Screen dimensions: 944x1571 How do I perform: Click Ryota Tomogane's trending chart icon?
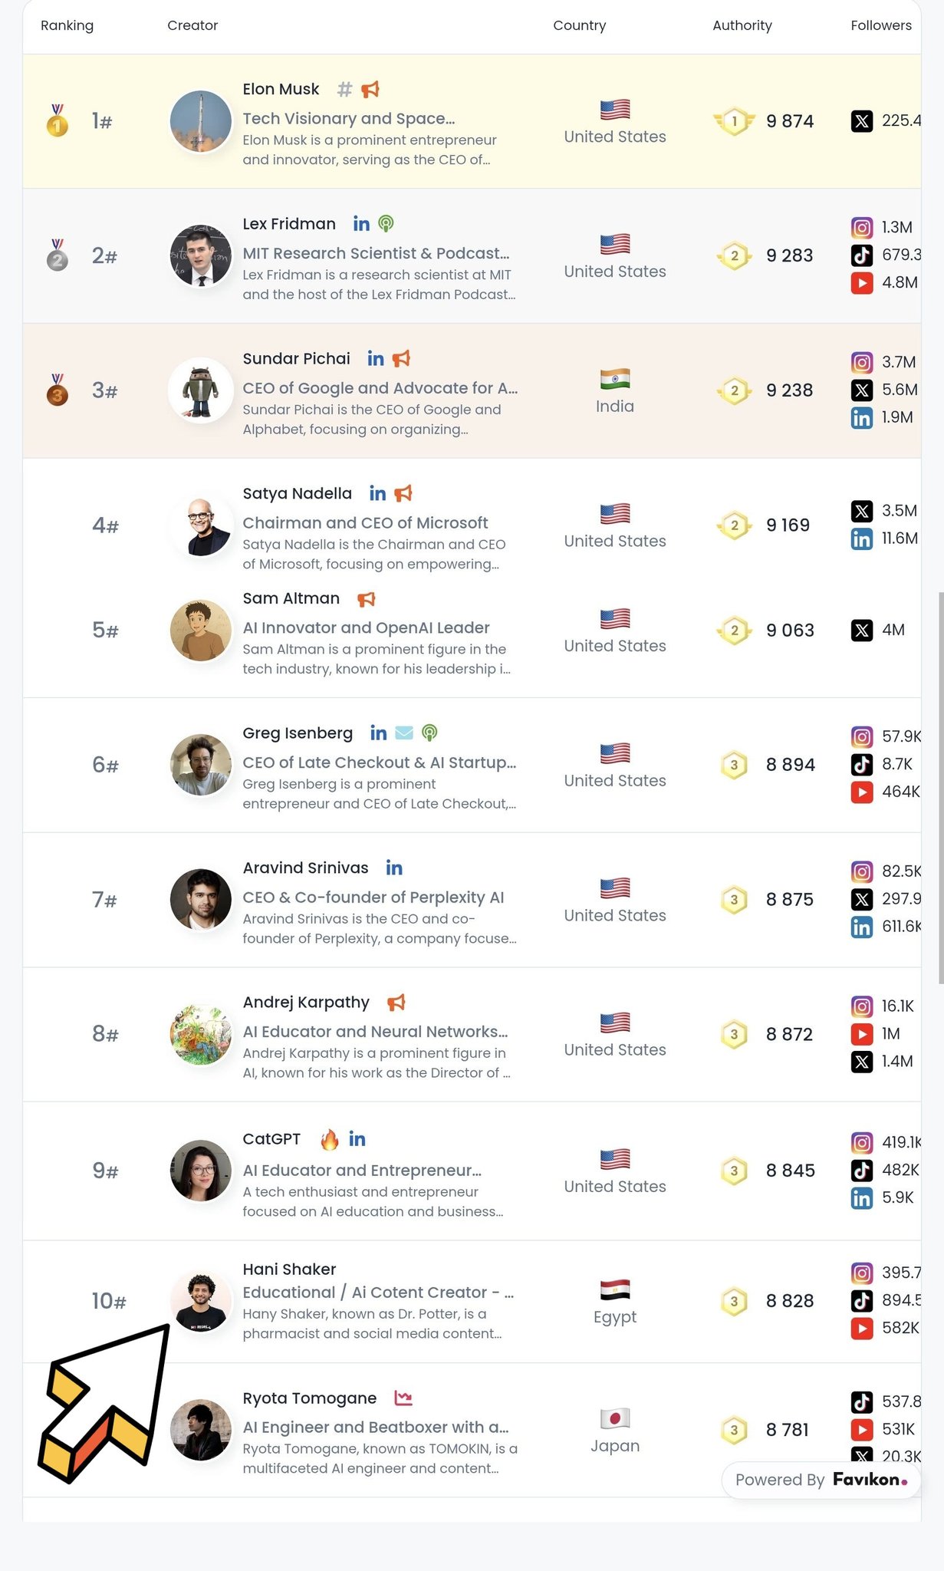[x=403, y=1398]
